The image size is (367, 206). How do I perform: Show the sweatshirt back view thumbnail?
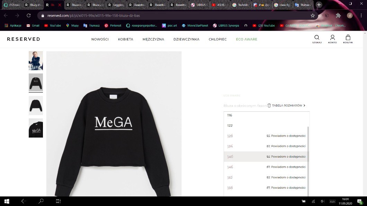36,105
